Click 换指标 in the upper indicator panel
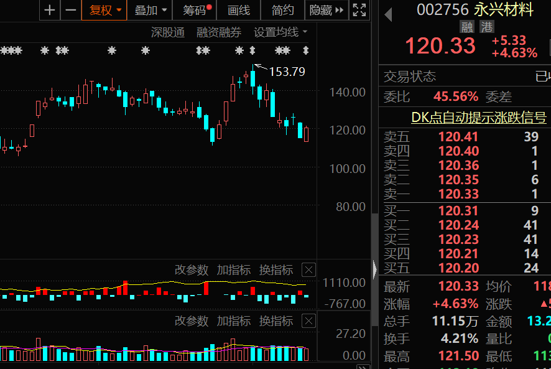Image resolution: width=551 pixels, height=369 pixels. 276,270
